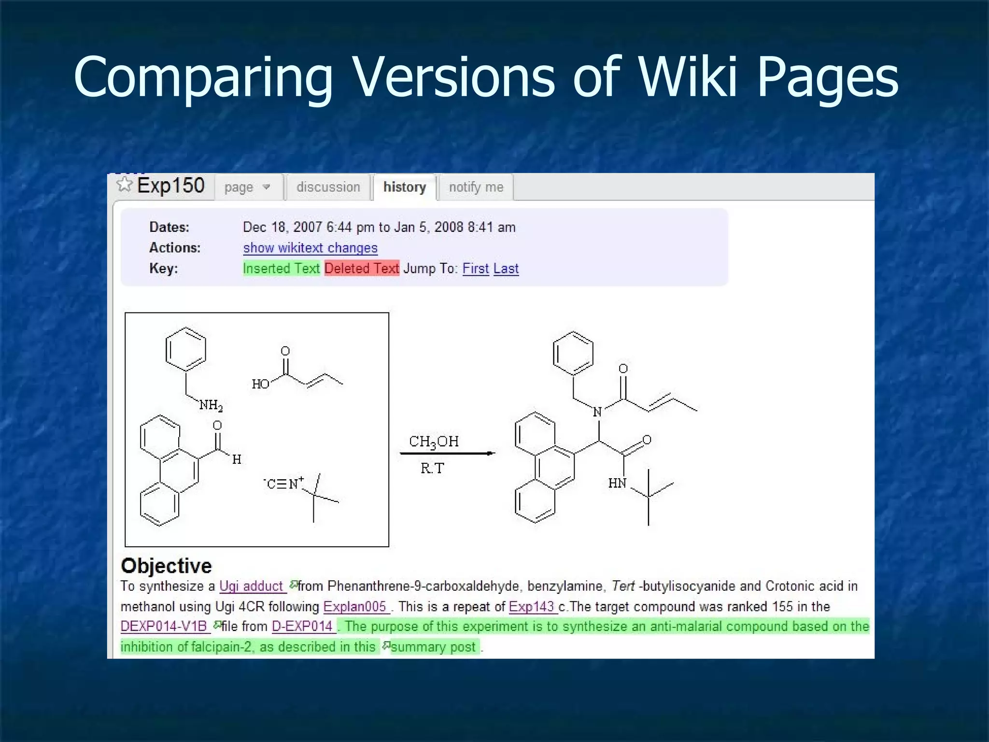
Task: Click the date range Dec 18, 2007 text
Action: coord(379,227)
